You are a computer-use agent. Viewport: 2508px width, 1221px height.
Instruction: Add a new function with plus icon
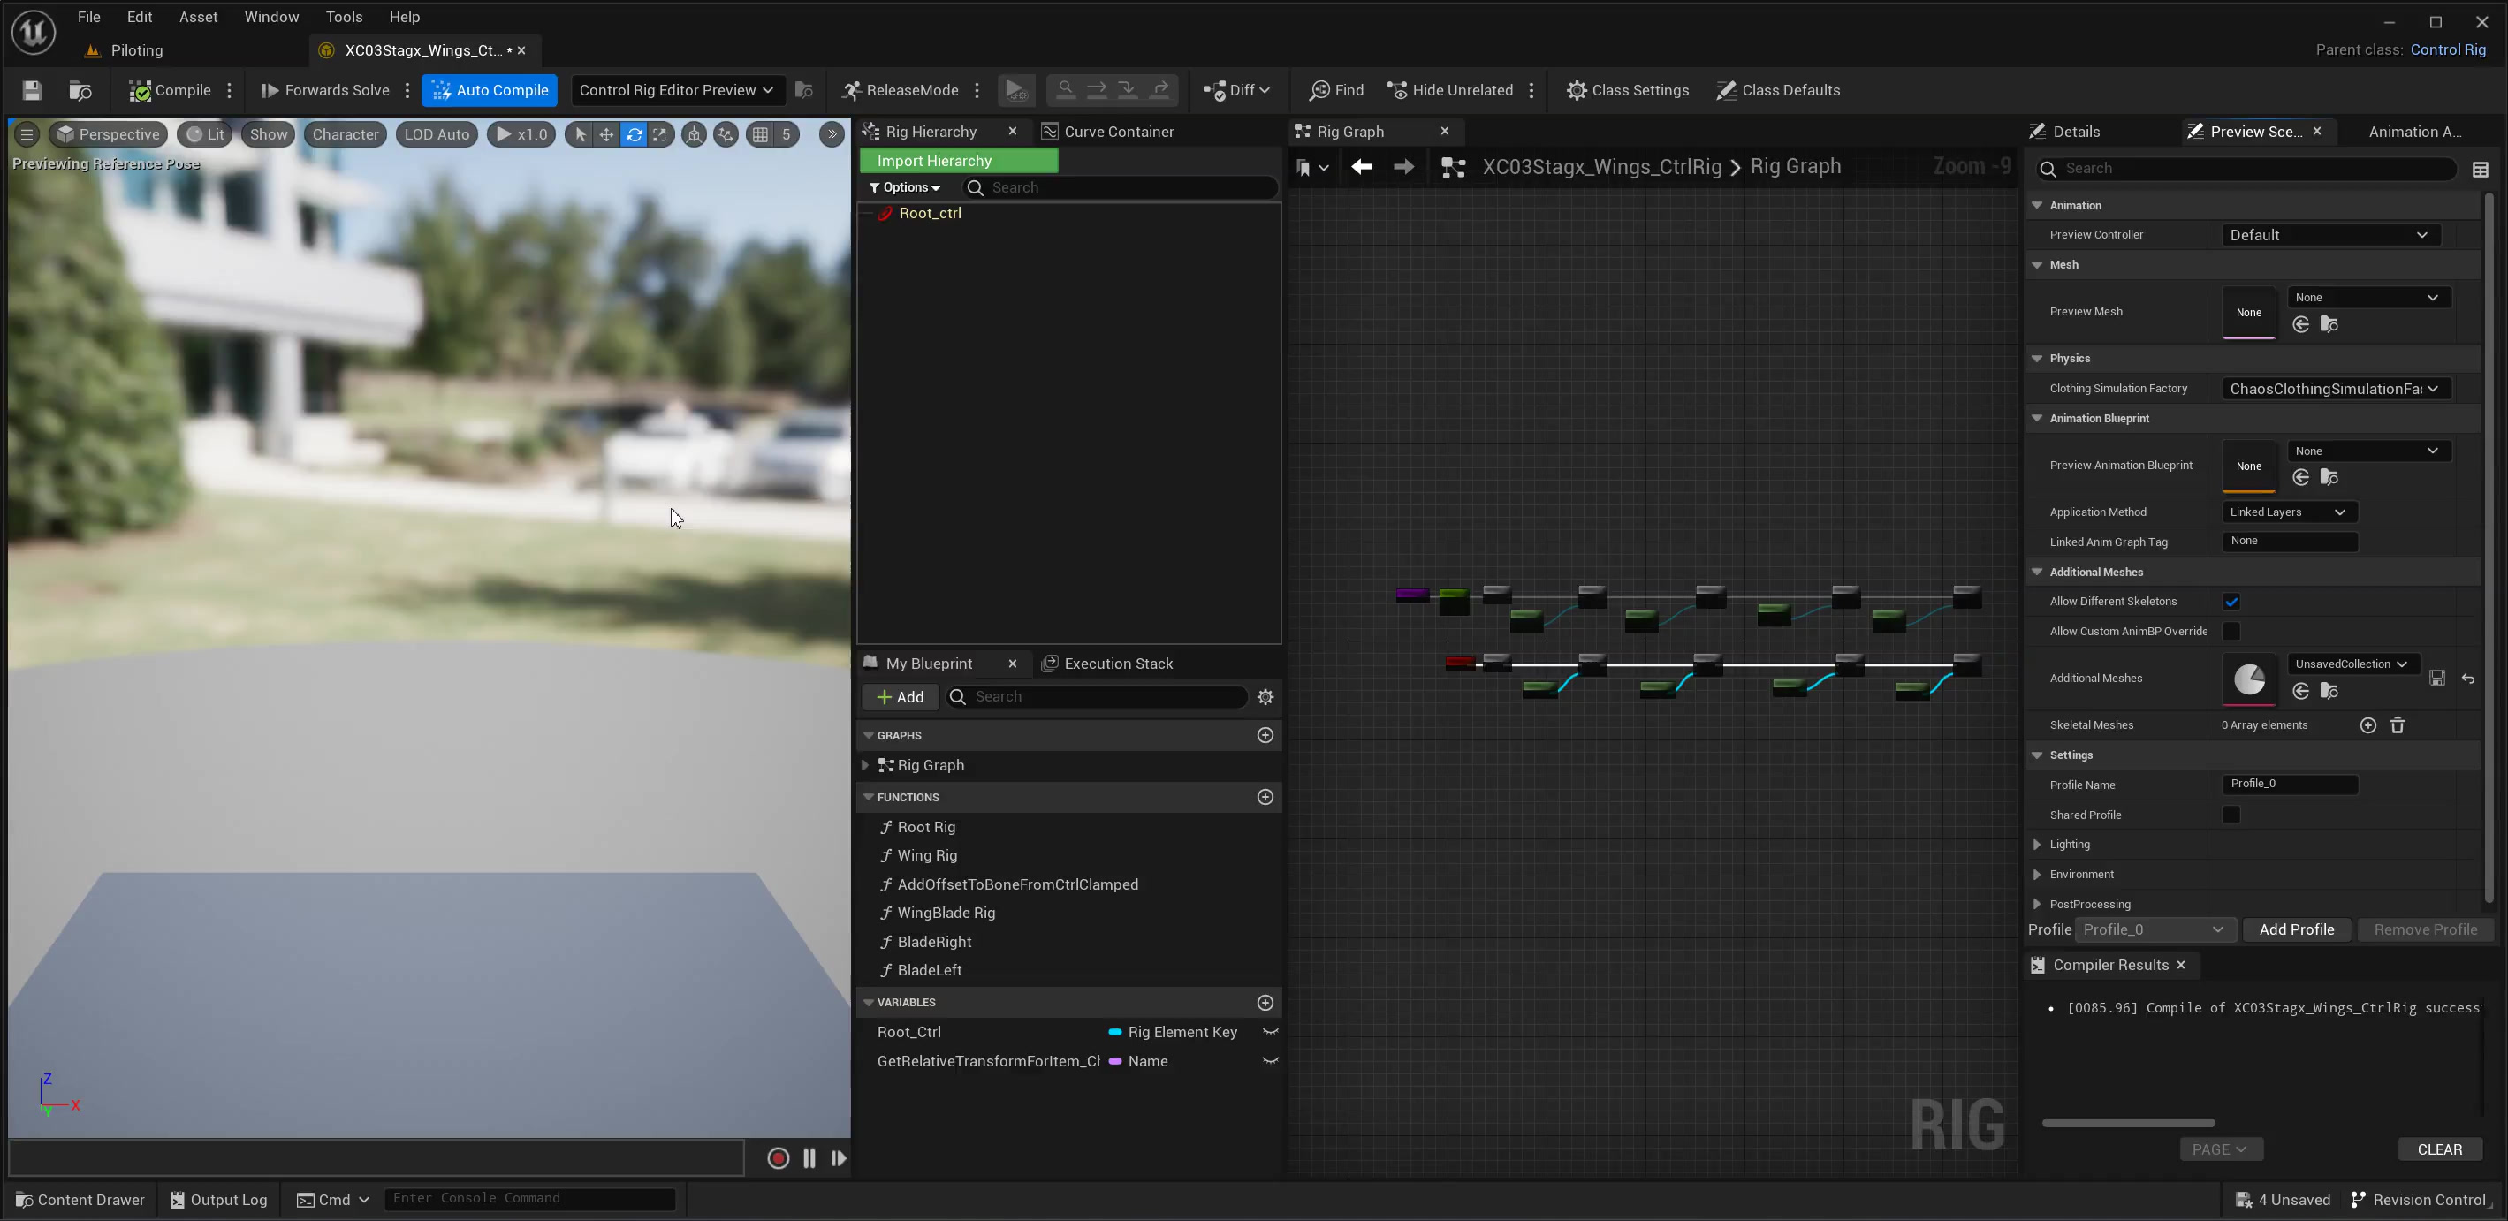tap(1265, 796)
